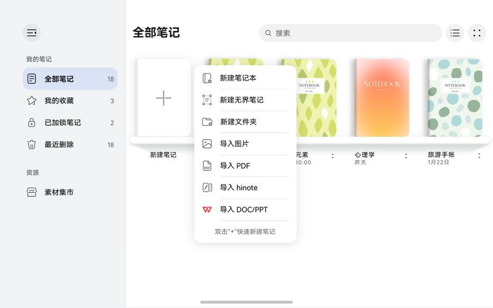Screen dimensions: 493x308
Task: Select 导入图片 menu entry
Action: coord(245,144)
